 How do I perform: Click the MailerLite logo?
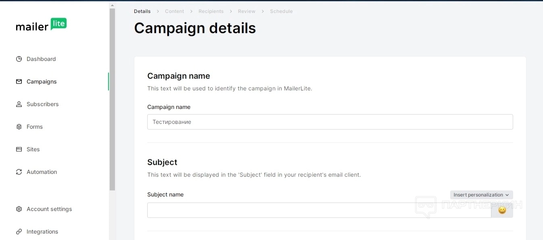[41, 25]
